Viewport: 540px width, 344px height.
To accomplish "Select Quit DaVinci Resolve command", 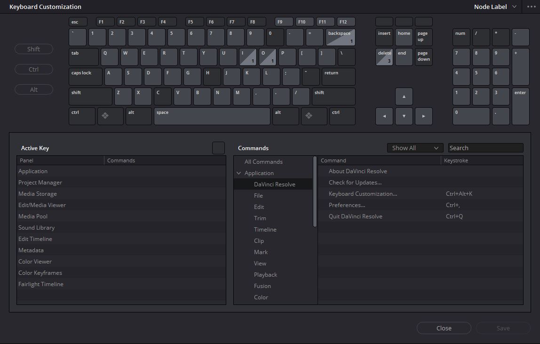I will [421, 216].
